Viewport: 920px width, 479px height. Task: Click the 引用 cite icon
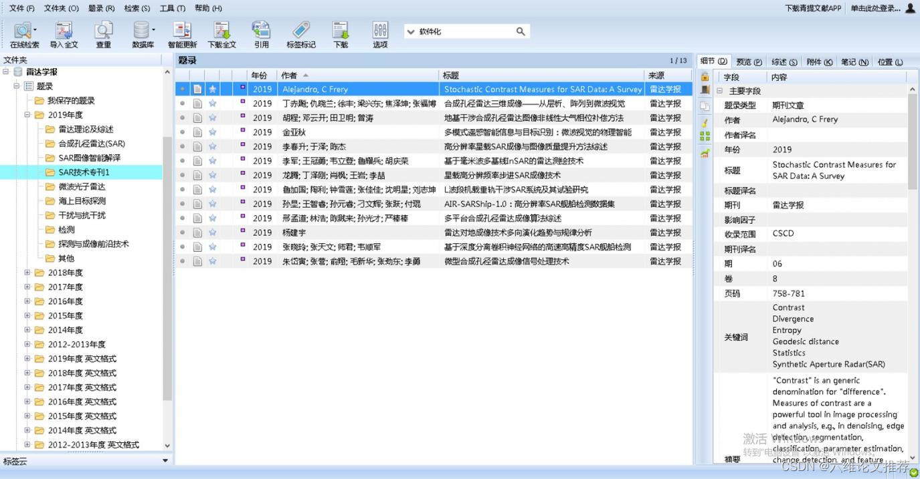(261, 35)
